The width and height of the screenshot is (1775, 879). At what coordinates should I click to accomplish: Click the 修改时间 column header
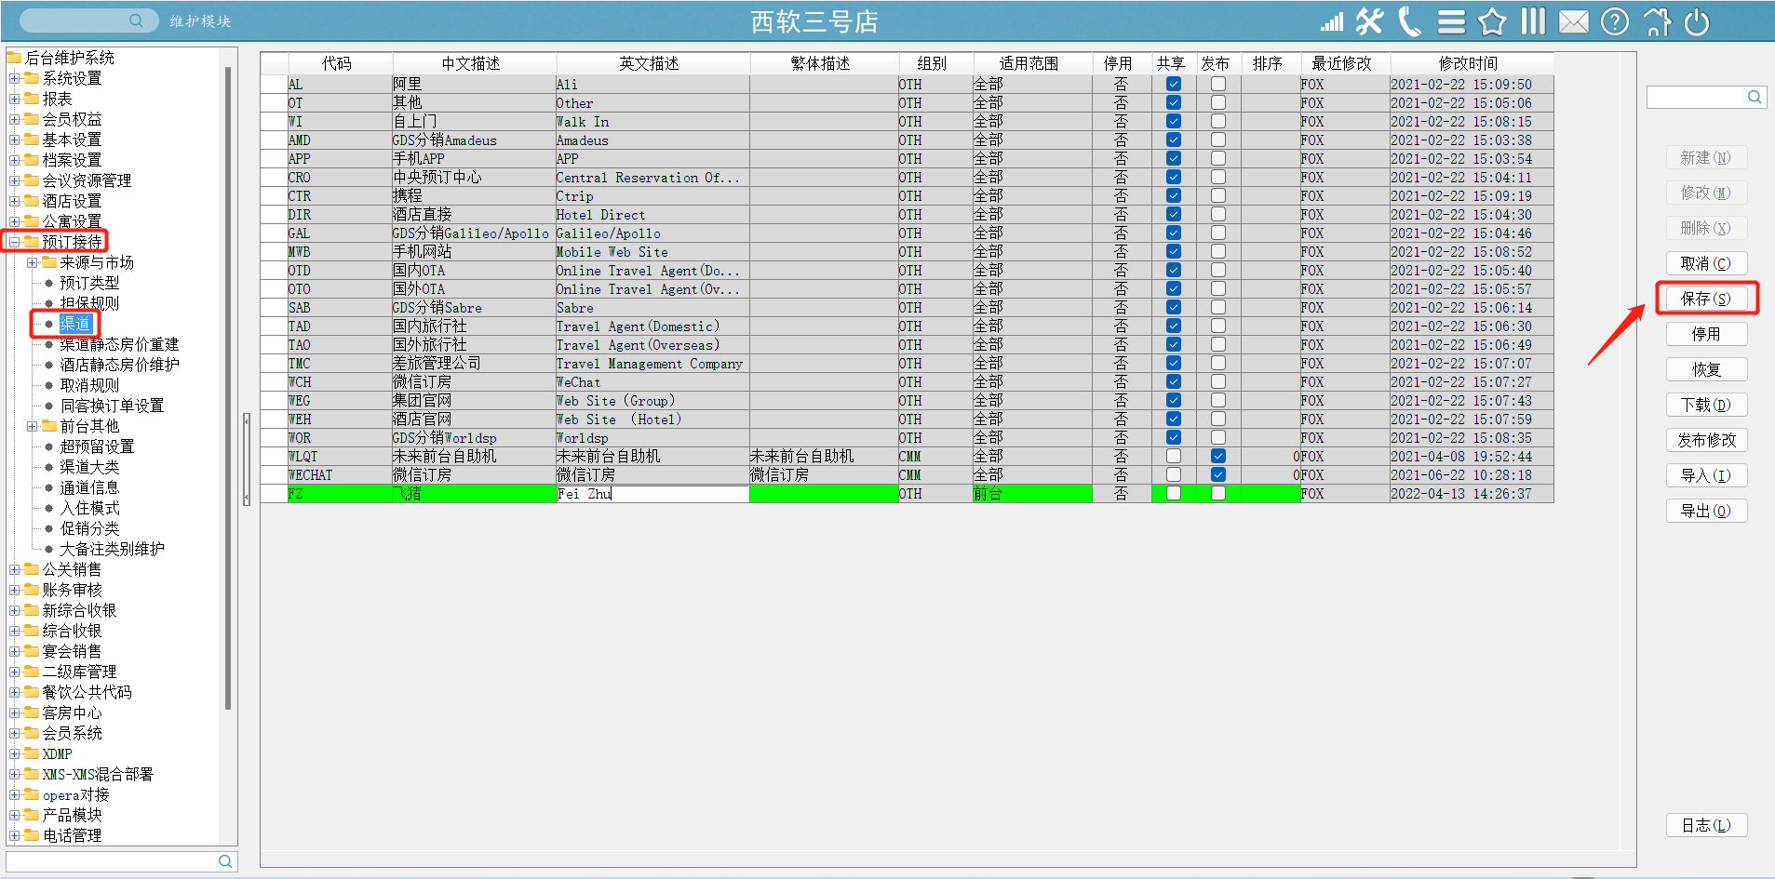[x=1471, y=63]
